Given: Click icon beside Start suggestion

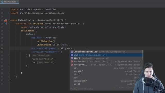Looking at the screenshot, I should click(72, 58).
